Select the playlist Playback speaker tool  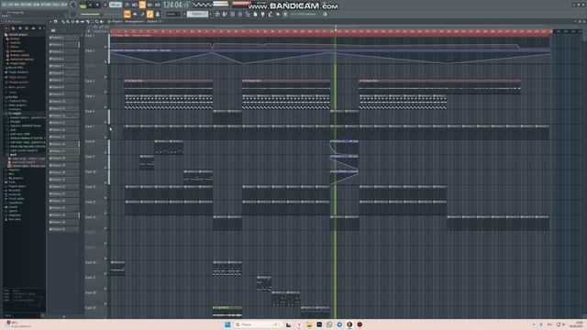tap(102, 22)
